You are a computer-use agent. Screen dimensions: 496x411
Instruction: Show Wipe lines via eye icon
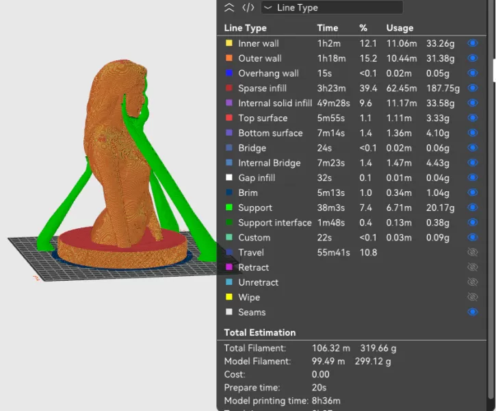click(x=472, y=297)
